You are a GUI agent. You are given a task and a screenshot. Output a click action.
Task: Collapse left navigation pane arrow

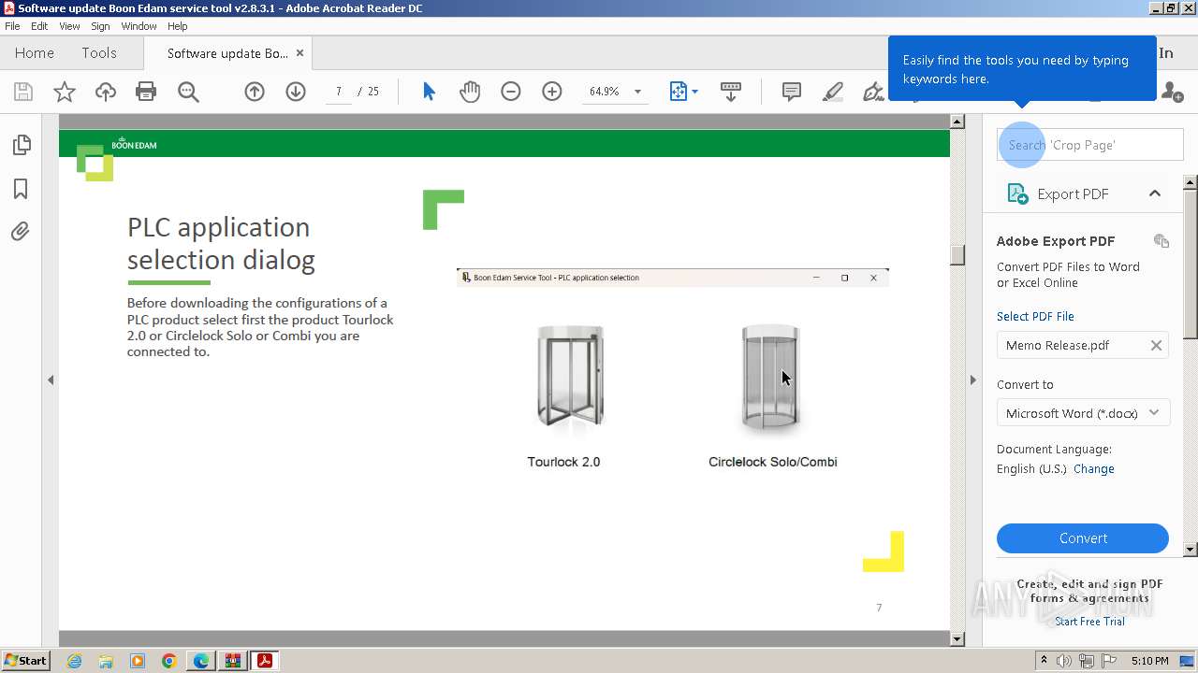click(x=51, y=379)
